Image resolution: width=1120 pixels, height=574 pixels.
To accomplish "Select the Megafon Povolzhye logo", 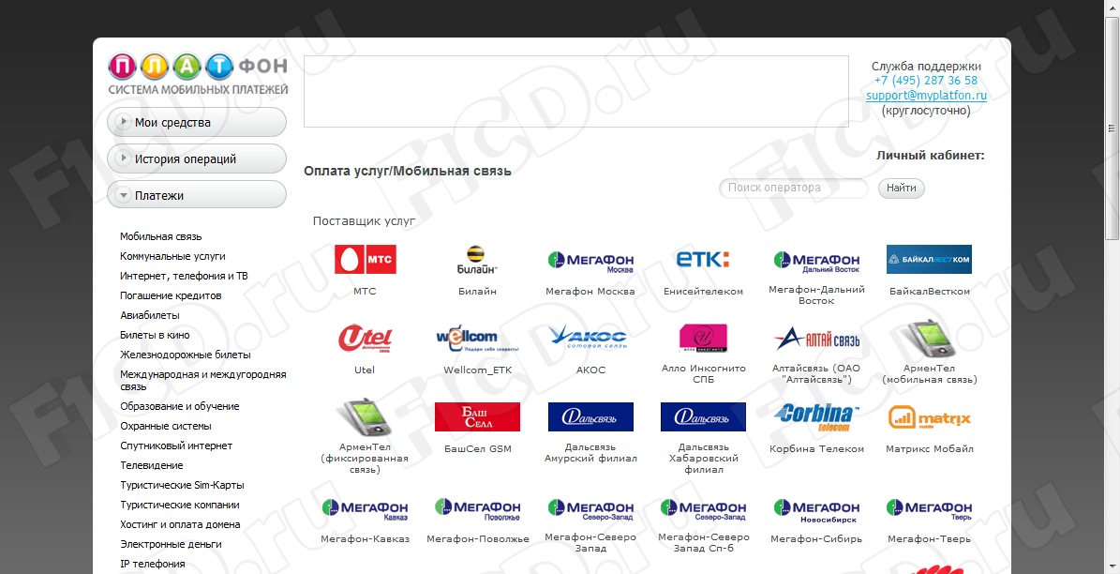I will click(477, 509).
